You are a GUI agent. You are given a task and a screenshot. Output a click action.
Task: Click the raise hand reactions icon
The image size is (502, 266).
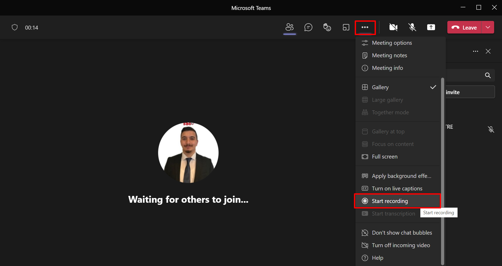(327, 27)
